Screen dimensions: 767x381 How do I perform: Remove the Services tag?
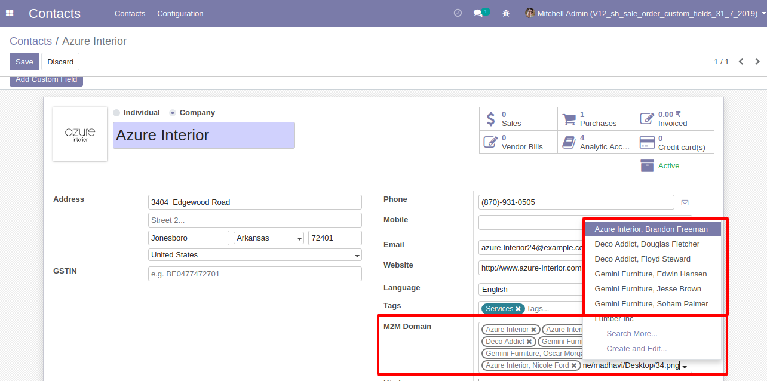coord(518,309)
